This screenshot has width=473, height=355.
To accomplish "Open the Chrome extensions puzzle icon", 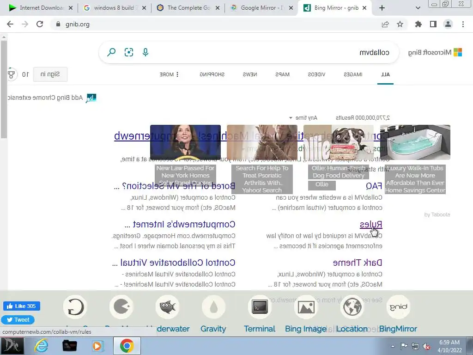I will coord(418,24).
